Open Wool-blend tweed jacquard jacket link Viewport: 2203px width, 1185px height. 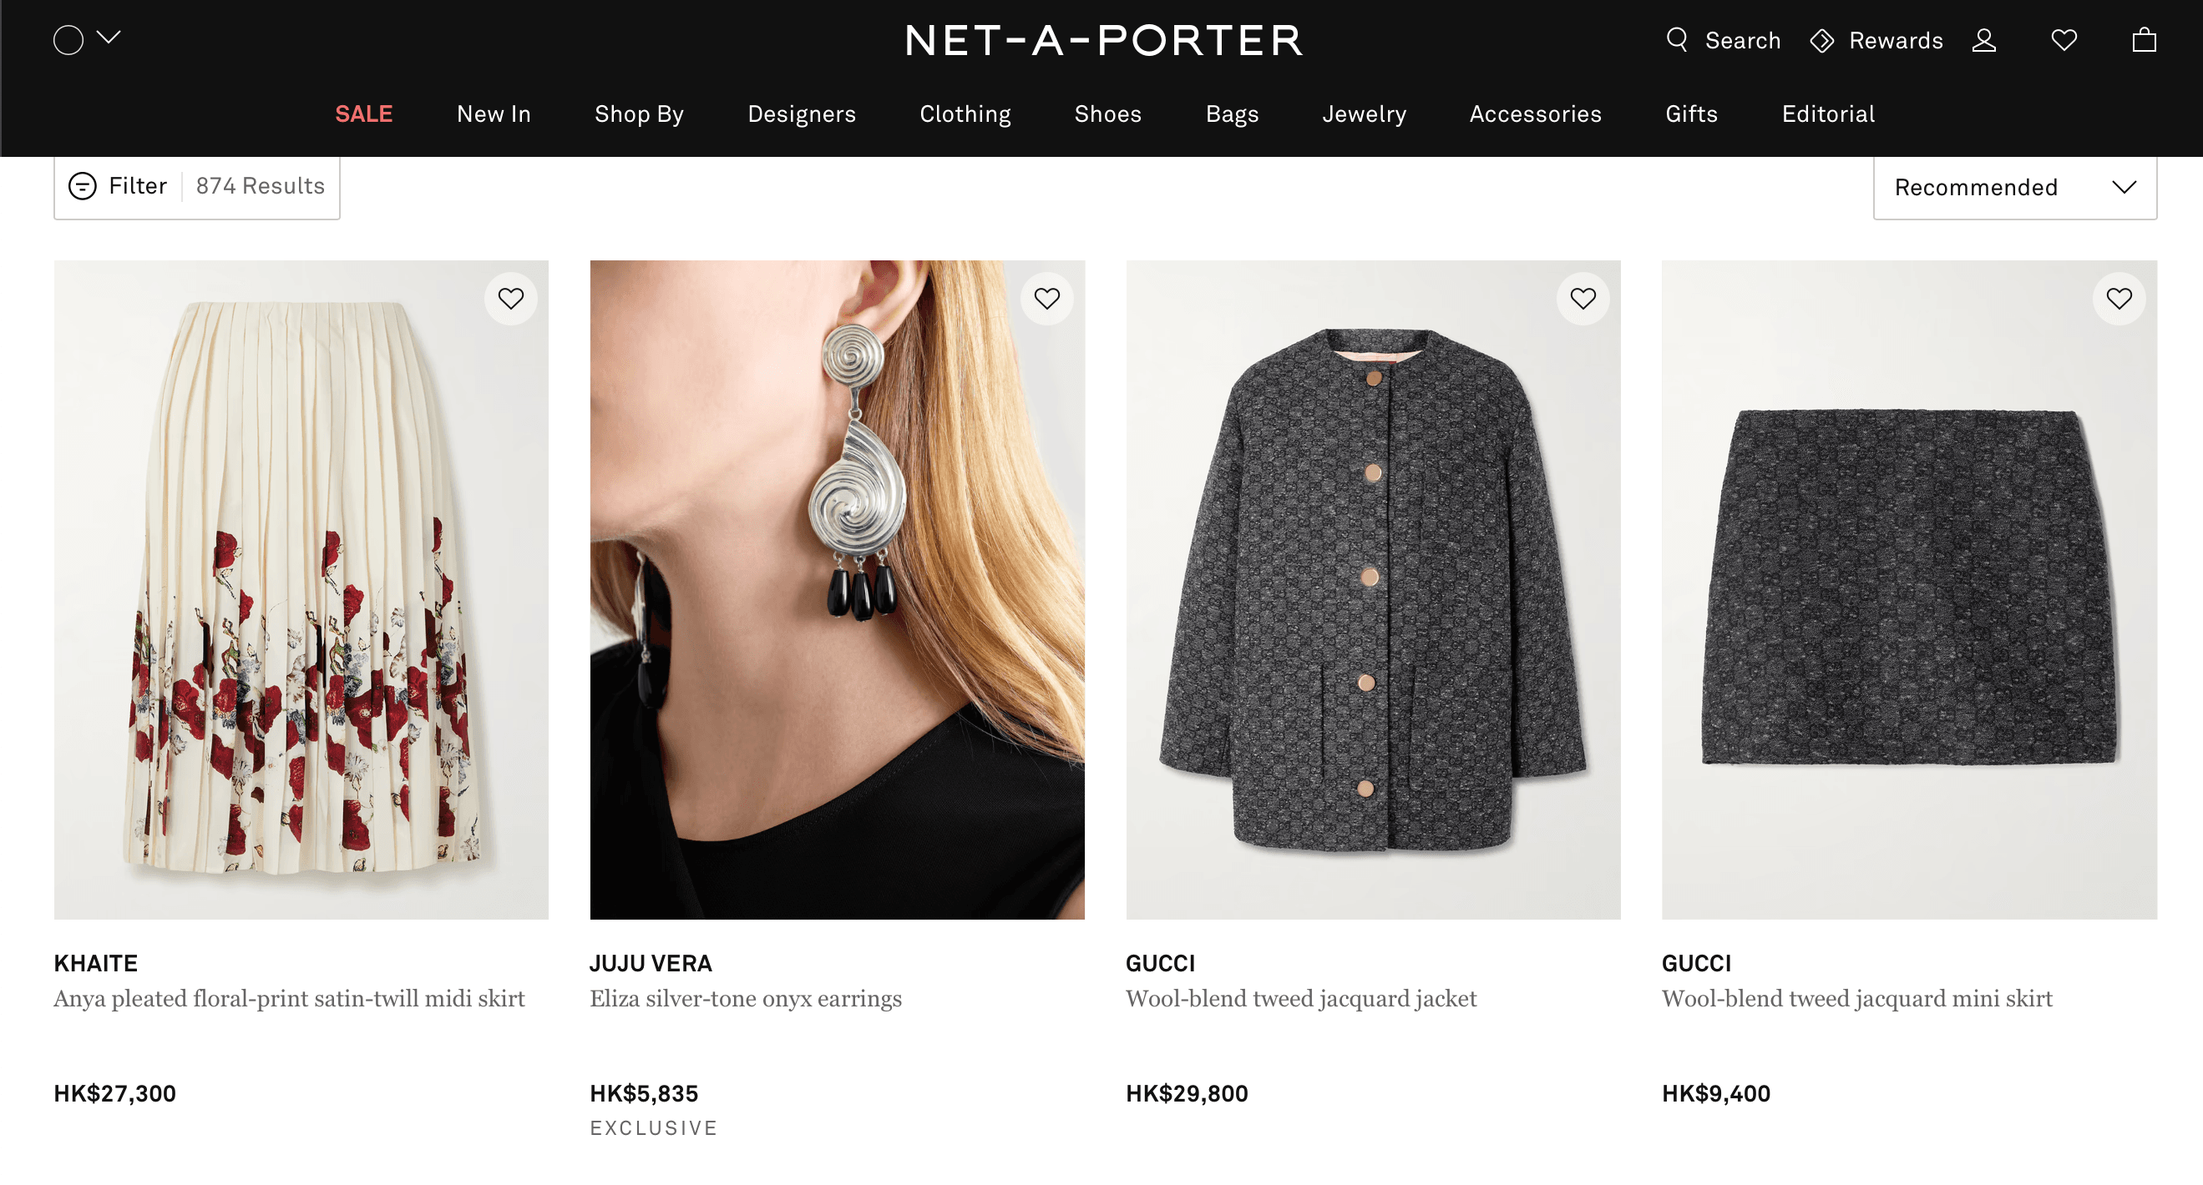point(1300,998)
